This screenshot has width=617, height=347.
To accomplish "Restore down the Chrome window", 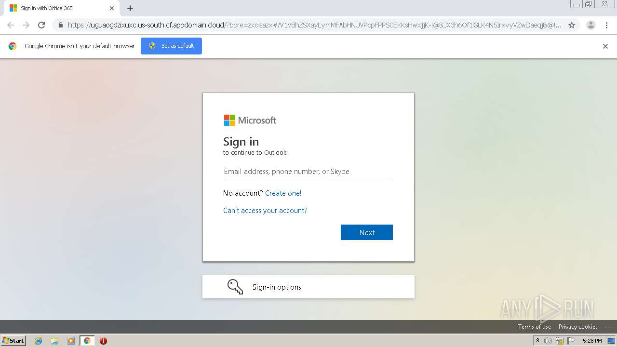I will click(x=589, y=4).
